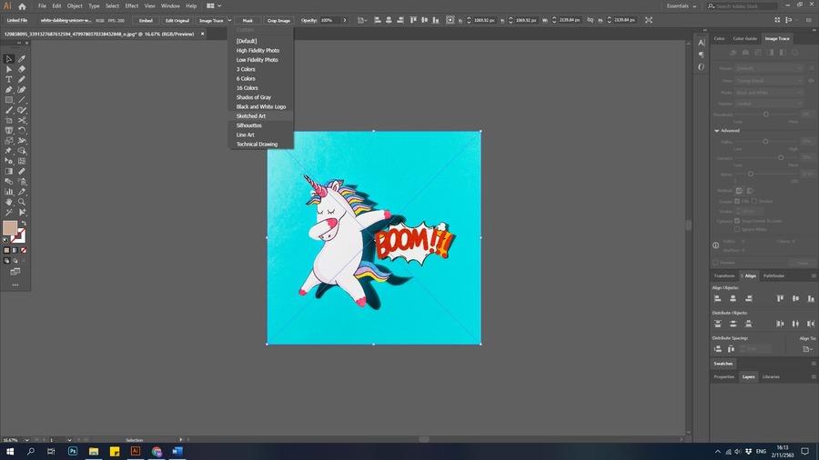Enable the Preview checkbox in Image Trace
Image resolution: width=819 pixels, height=460 pixels.
(x=715, y=263)
